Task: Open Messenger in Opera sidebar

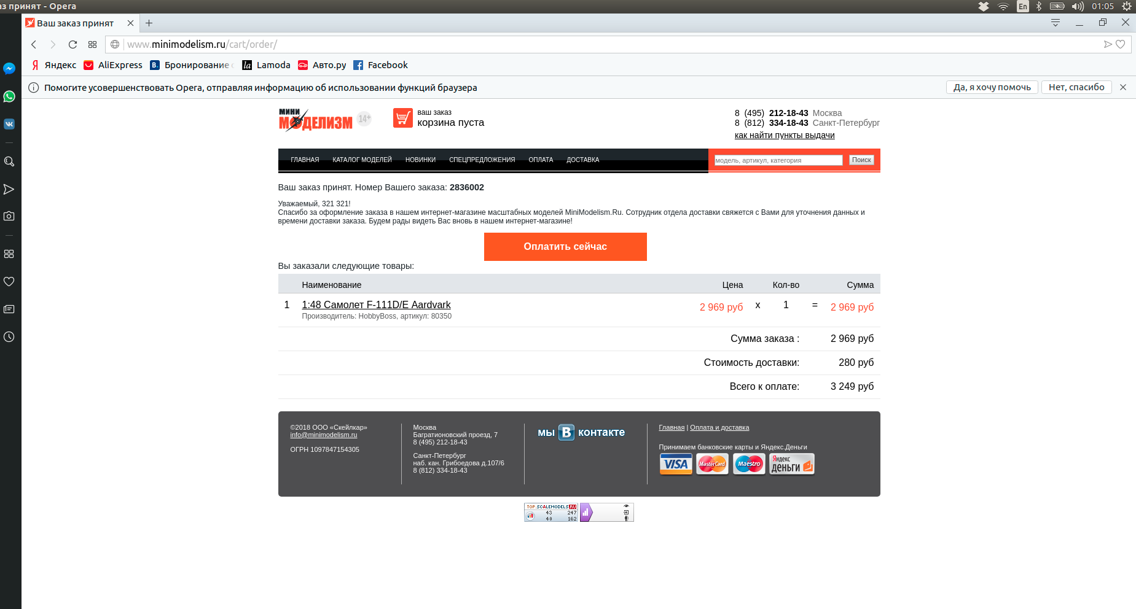Action: (x=9, y=69)
